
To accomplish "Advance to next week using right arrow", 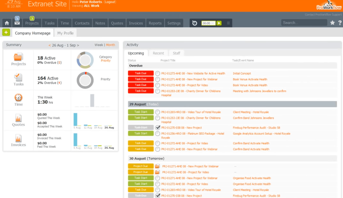I will click(x=78, y=45).
